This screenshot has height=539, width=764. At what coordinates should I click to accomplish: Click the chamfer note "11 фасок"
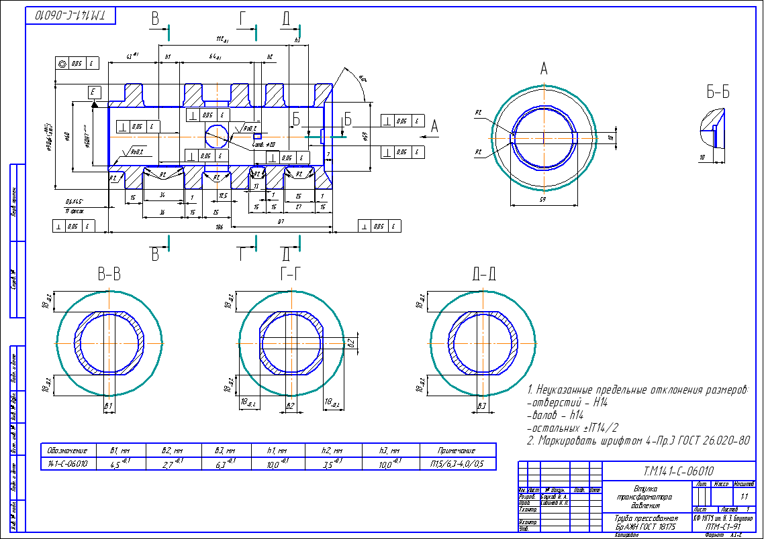(74, 211)
